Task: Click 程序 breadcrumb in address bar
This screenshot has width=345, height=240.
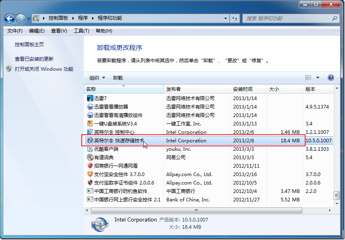Action: pyautogui.click(x=83, y=18)
